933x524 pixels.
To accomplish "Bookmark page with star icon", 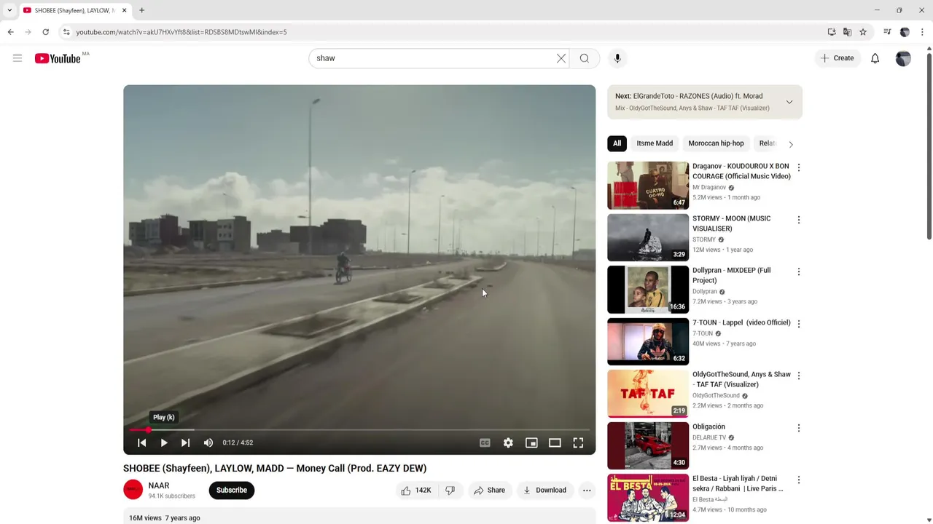I will pyautogui.click(x=863, y=32).
